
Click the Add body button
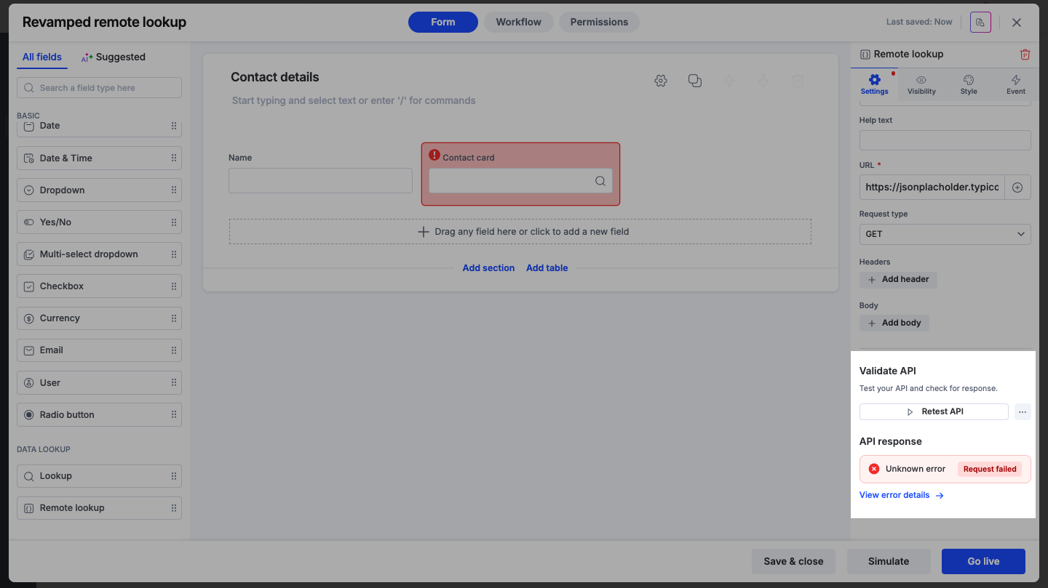894,323
